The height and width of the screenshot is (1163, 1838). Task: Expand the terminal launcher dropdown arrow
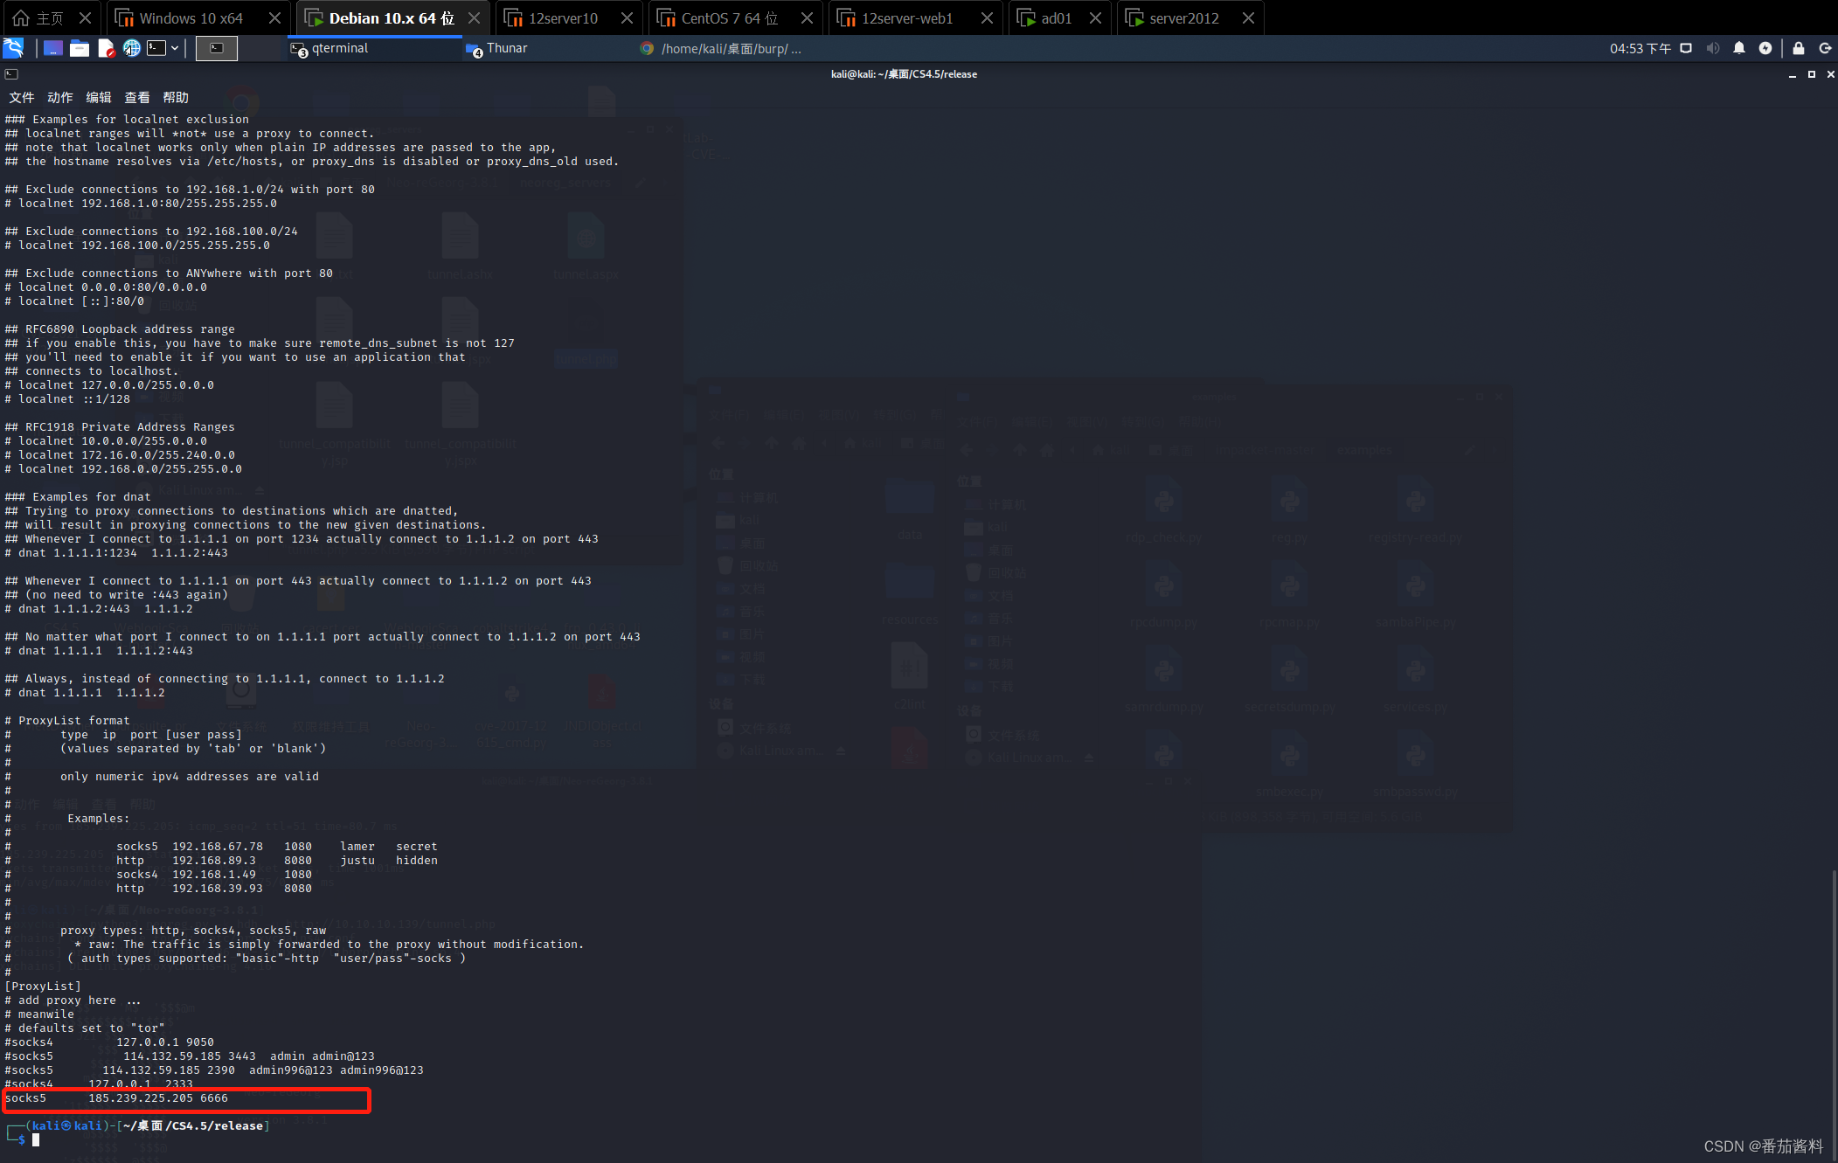point(175,48)
